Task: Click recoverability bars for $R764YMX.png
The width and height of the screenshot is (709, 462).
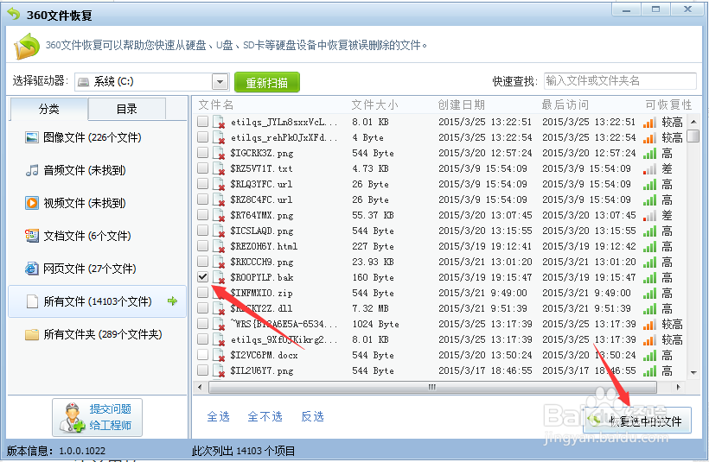Action: pyautogui.click(x=649, y=215)
